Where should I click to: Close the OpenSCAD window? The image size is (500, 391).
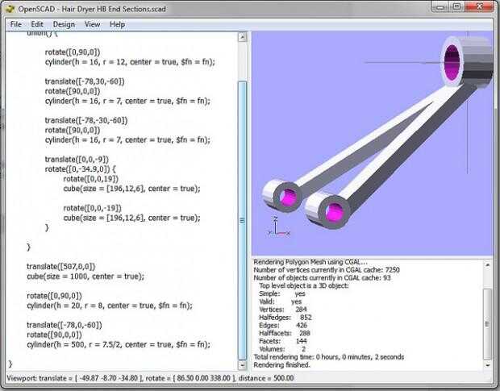point(479,7)
